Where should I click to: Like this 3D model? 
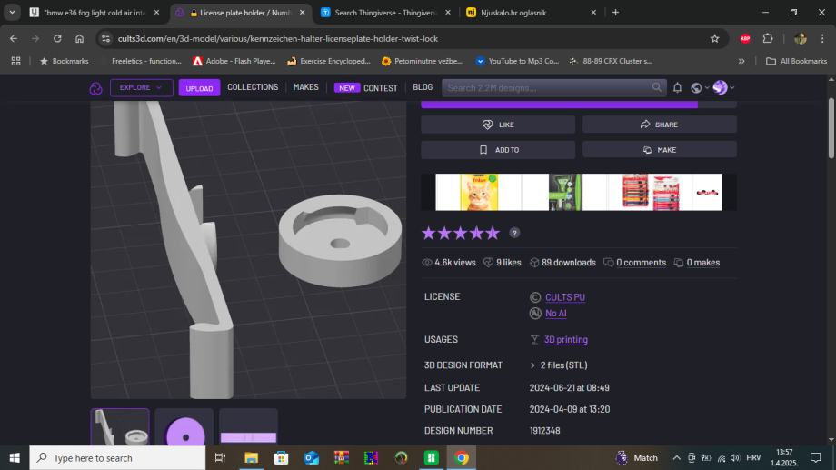click(x=498, y=125)
